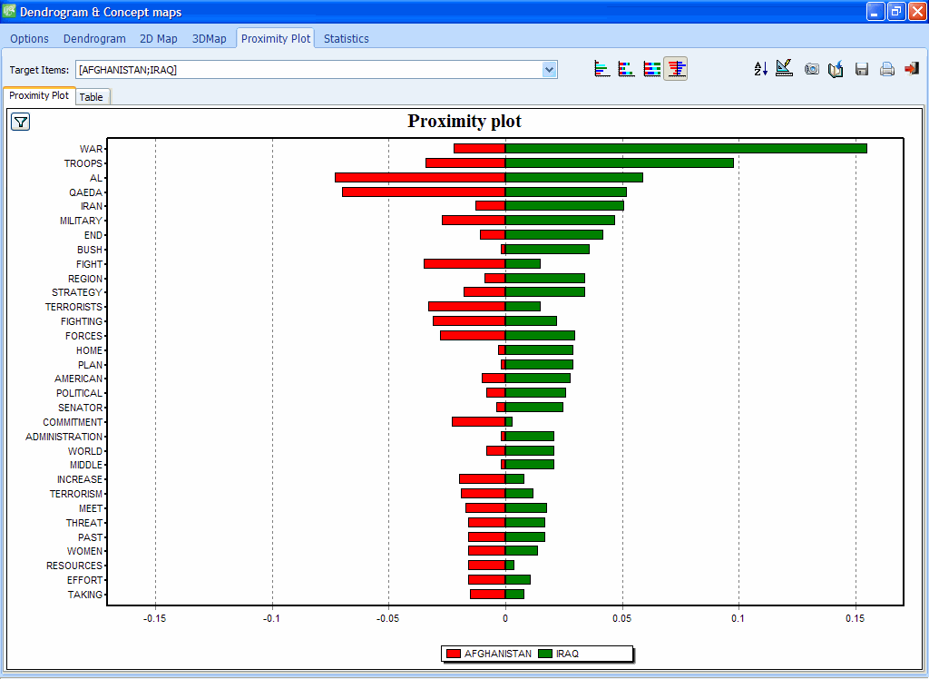Save the plot with floppy disk icon
The width and height of the screenshot is (929, 679).
point(862,69)
